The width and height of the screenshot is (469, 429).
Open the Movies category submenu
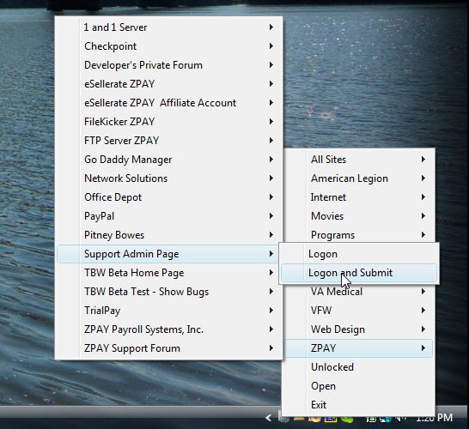(358, 216)
